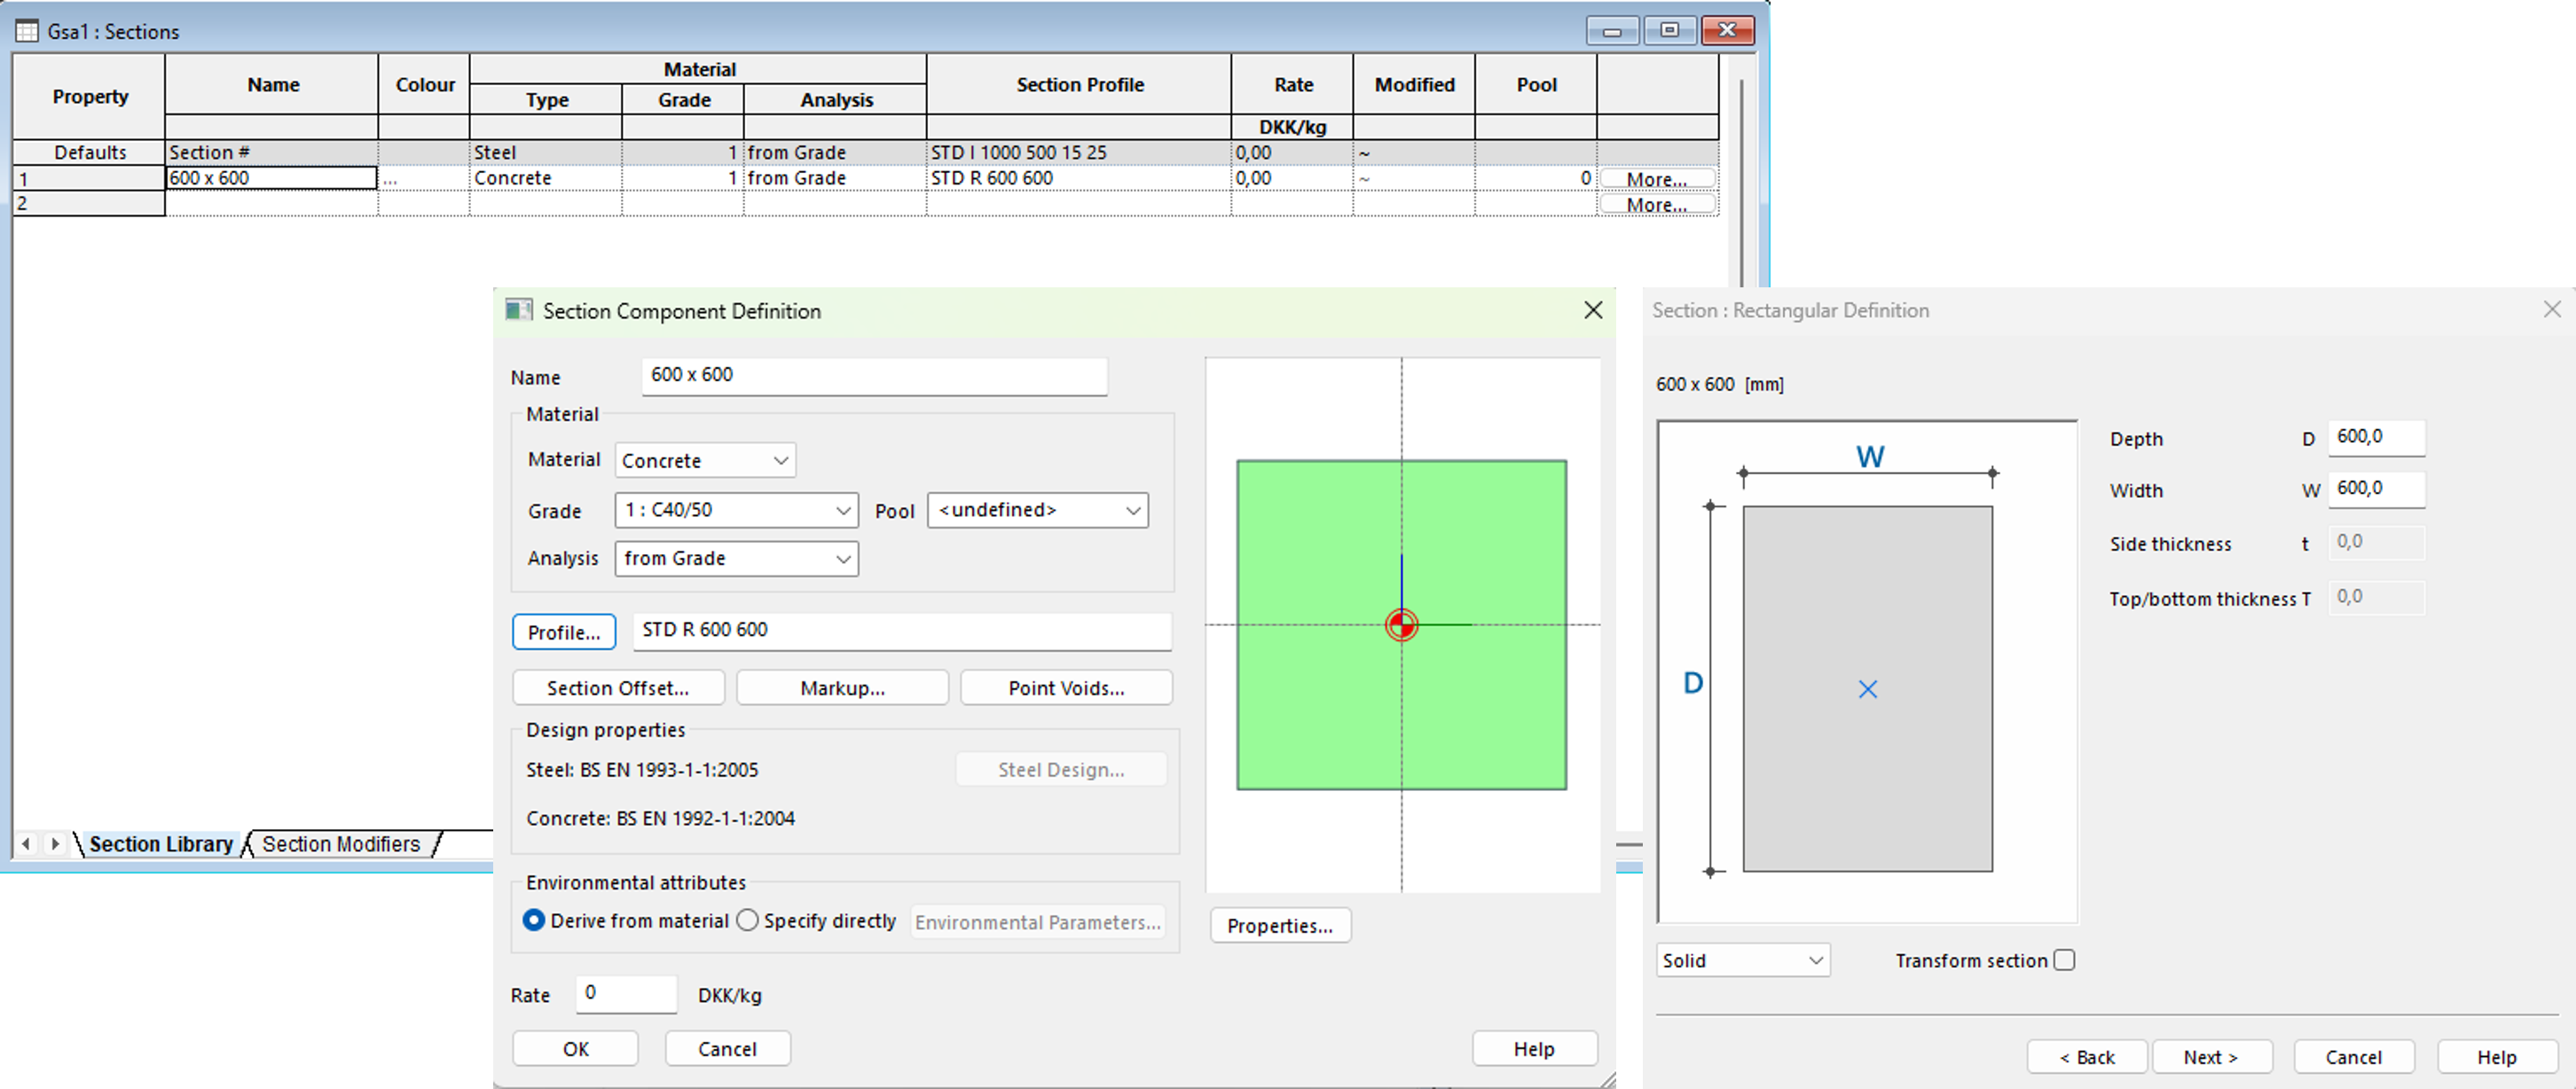The height and width of the screenshot is (1089, 2576).
Task: Click the tab scroll left arrow
Action: [27, 843]
